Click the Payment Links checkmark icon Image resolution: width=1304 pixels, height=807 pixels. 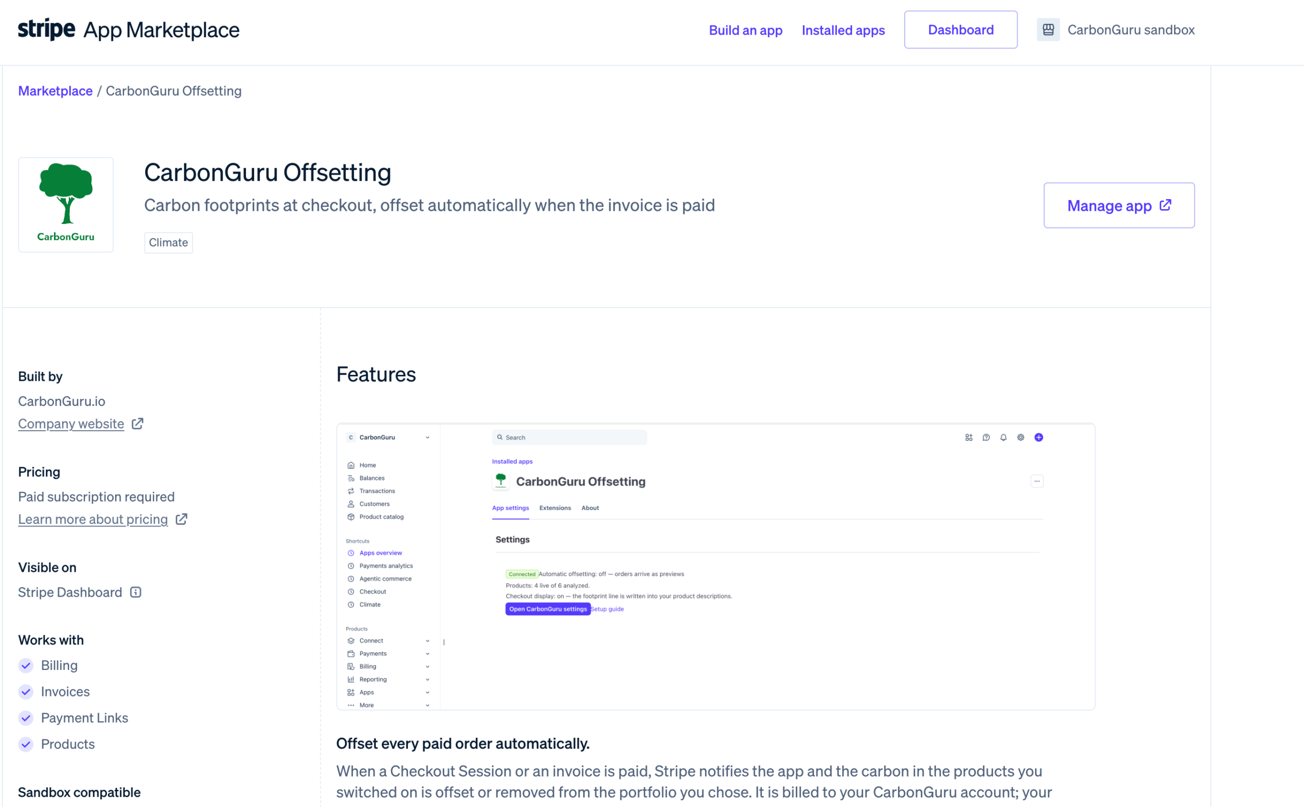pyautogui.click(x=25, y=718)
